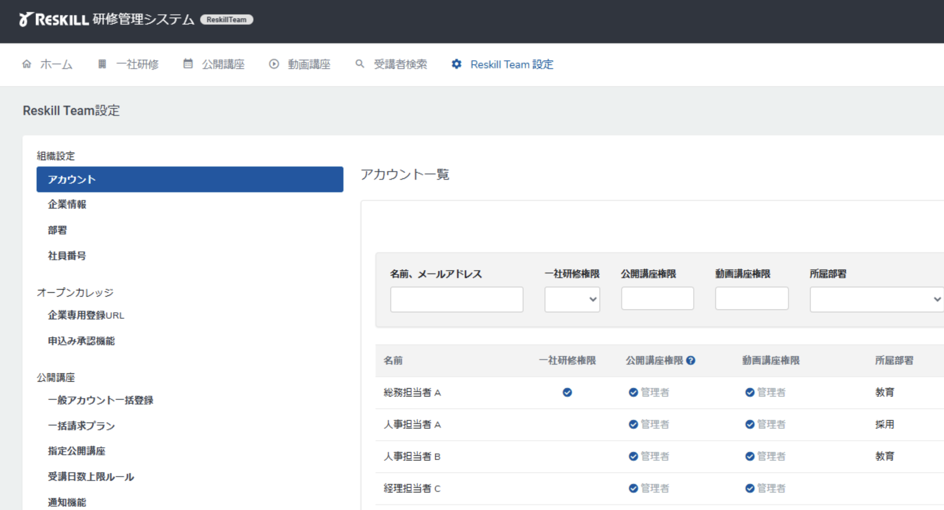This screenshot has height=510, width=944.
Task: Click the ReskillTeam badge
Action: pyautogui.click(x=226, y=20)
